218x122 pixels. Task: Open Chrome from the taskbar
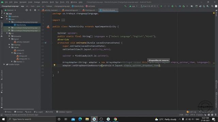pyautogui.click(x=115, y=119)
